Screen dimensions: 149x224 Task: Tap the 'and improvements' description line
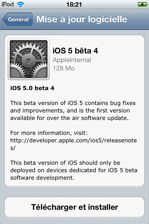click(70, 111)
